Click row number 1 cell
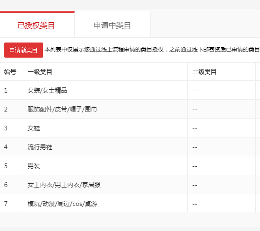Viewport: 260px width, 231px height. click(x=11, y=90)
